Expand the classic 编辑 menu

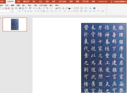point(13,6)
